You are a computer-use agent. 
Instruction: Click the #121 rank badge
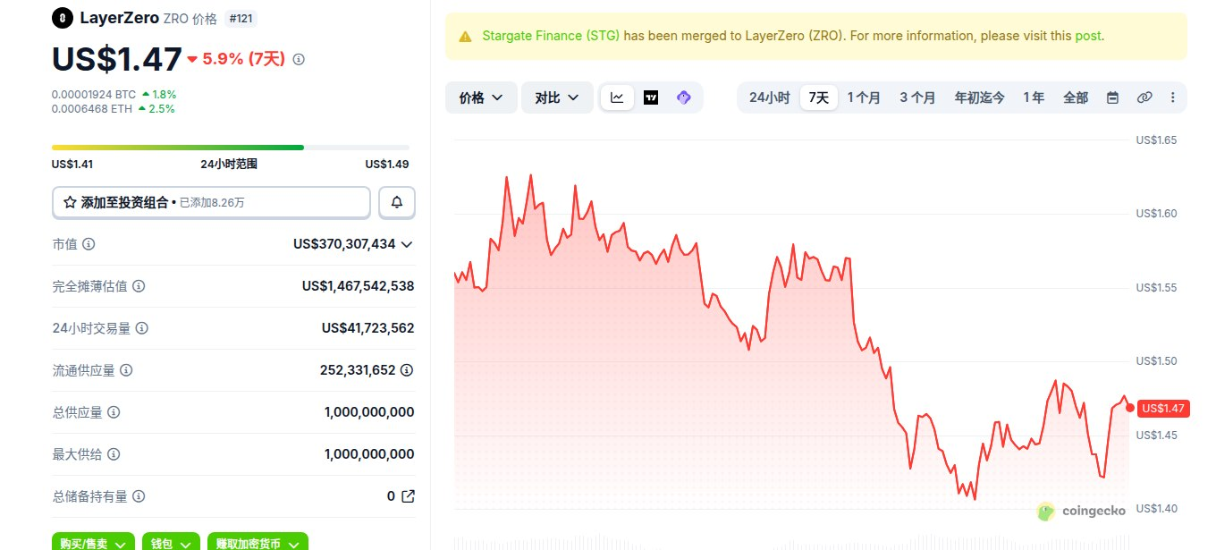pos(241,18)
